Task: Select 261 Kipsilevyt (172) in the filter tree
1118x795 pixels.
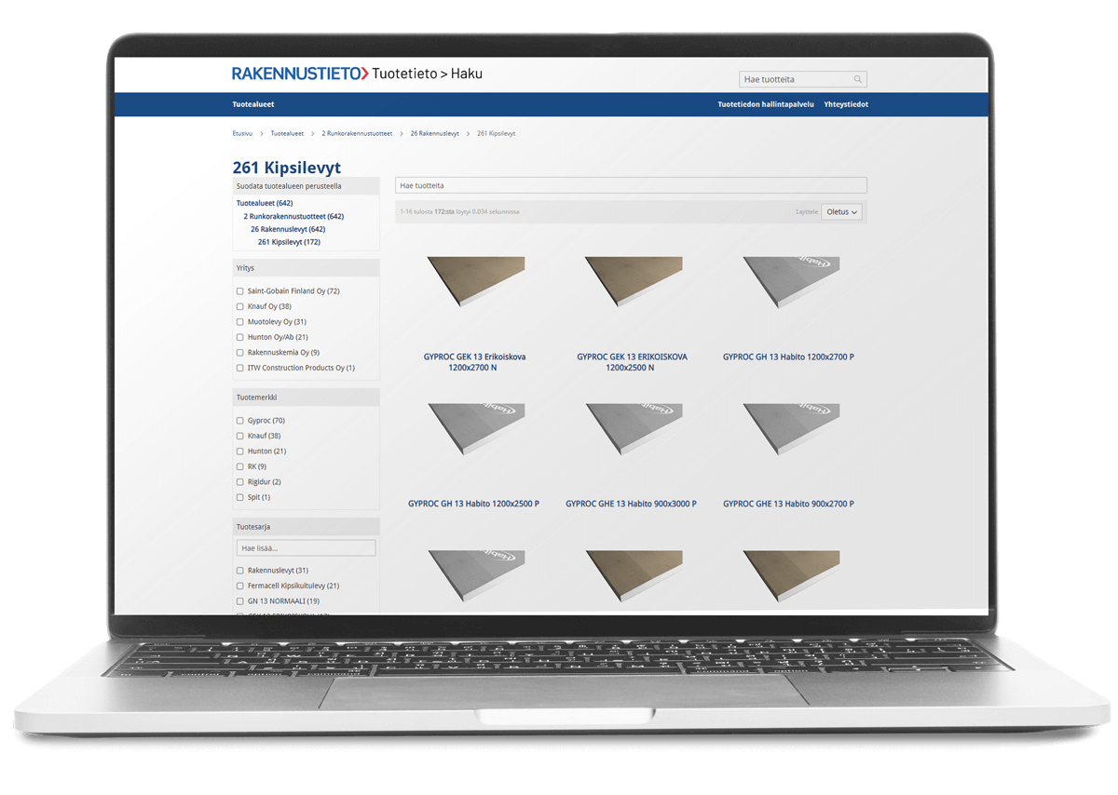Action: pyautogui.click(x=289, y=242)
